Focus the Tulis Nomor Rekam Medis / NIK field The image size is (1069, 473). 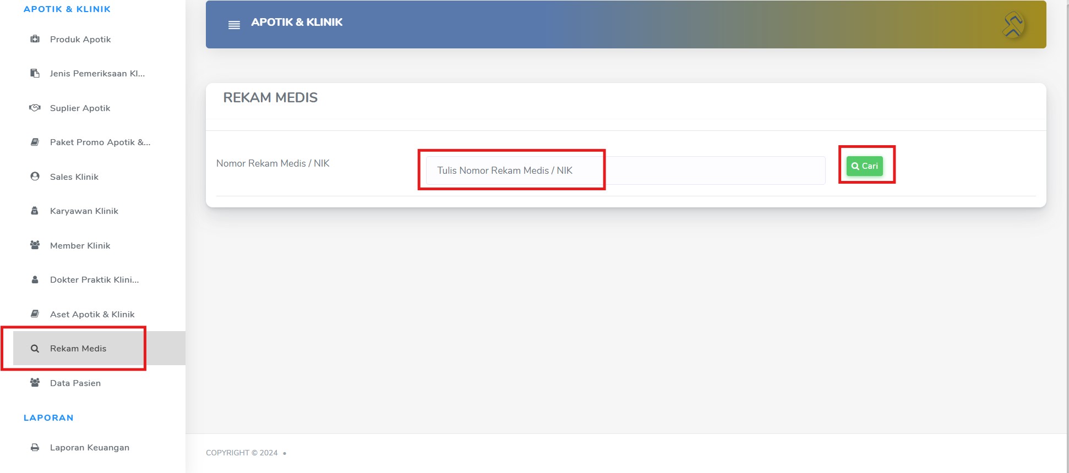click(x=625, y=170)
